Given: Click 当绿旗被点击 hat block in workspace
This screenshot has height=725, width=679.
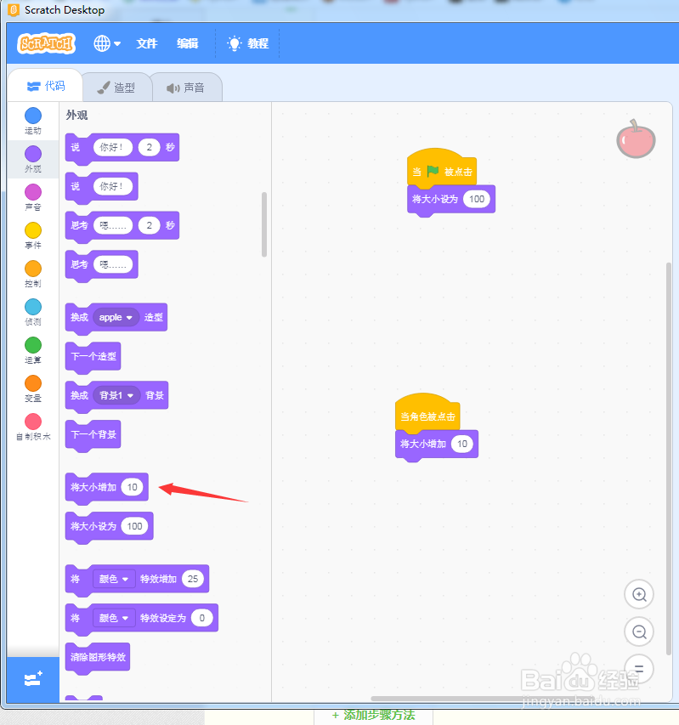Looking at the screenshot, I should [x=441, y=168].
